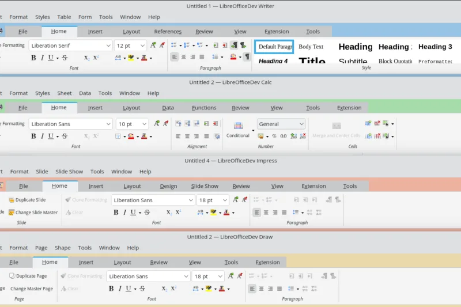The height and width of the screenshot is (307, 461).
Task: Click align left icon in Impress Paragraph group
Action: (x=256, y=212)
